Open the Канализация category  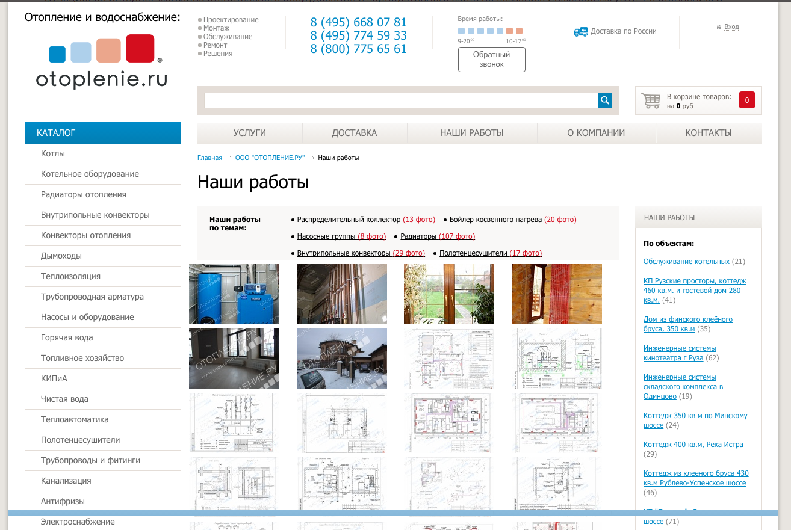click(x=103, y=481)
